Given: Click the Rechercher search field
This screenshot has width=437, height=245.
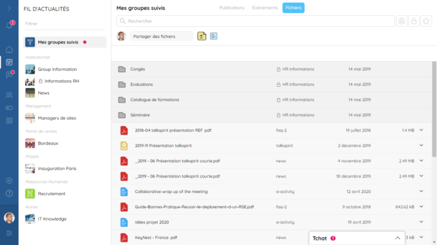Looking at the screenshot, I should 255,21.
